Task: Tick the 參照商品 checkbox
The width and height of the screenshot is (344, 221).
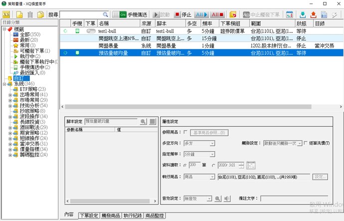Action: click(x=186, y=132)
